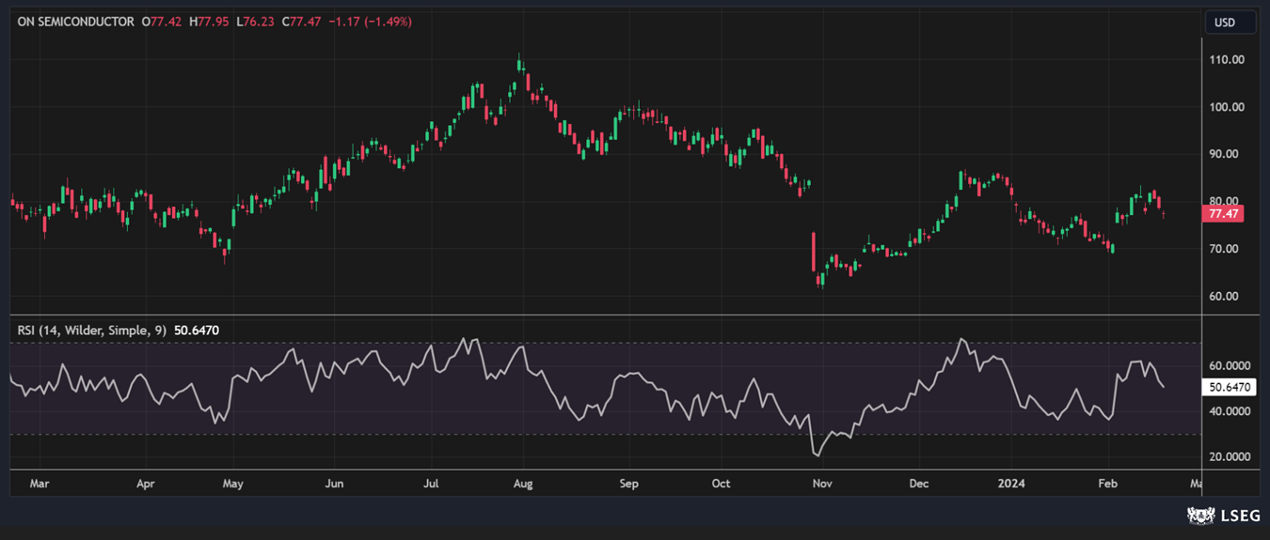Select the ON SEMICONDUCTOR symbol title
The width and height of the screenshot is (1270, 540).
coord(75,21)
